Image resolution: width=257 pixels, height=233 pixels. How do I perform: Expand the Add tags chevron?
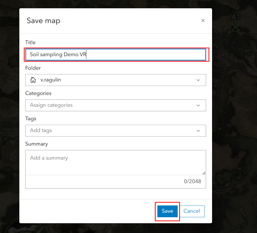199,131
